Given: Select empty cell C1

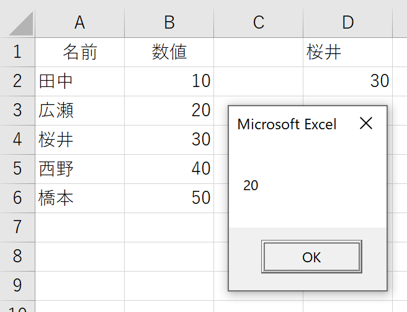Looking at the screenshot, I should pos(259,52).
